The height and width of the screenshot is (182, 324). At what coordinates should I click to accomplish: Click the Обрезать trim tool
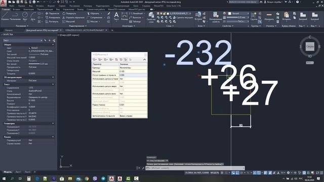pyautogui.click(x=93, y=14)
